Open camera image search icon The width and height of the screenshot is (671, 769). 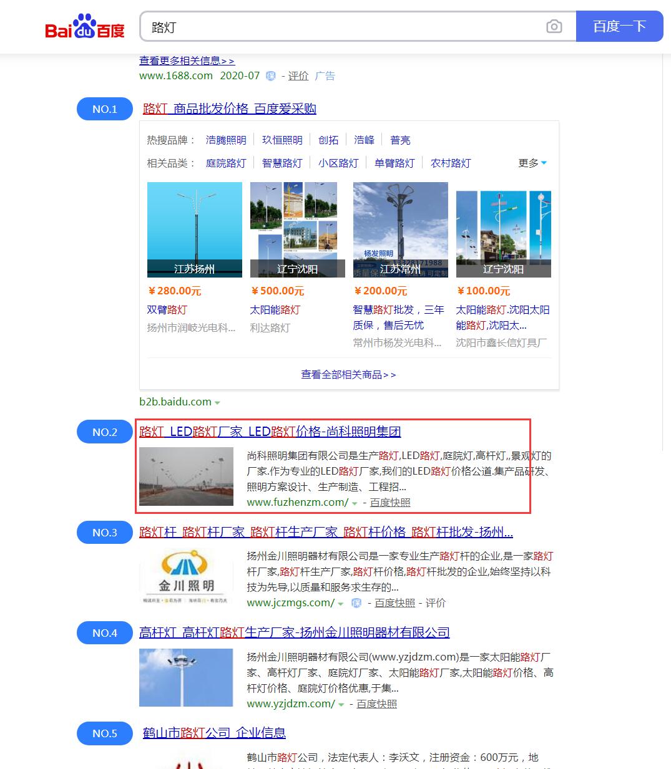click(x=554, y=26)
